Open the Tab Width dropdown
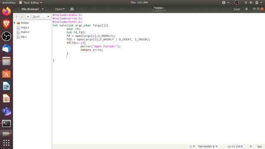Image resolution: width=265 pixels, height=149 pixels. 207,147
